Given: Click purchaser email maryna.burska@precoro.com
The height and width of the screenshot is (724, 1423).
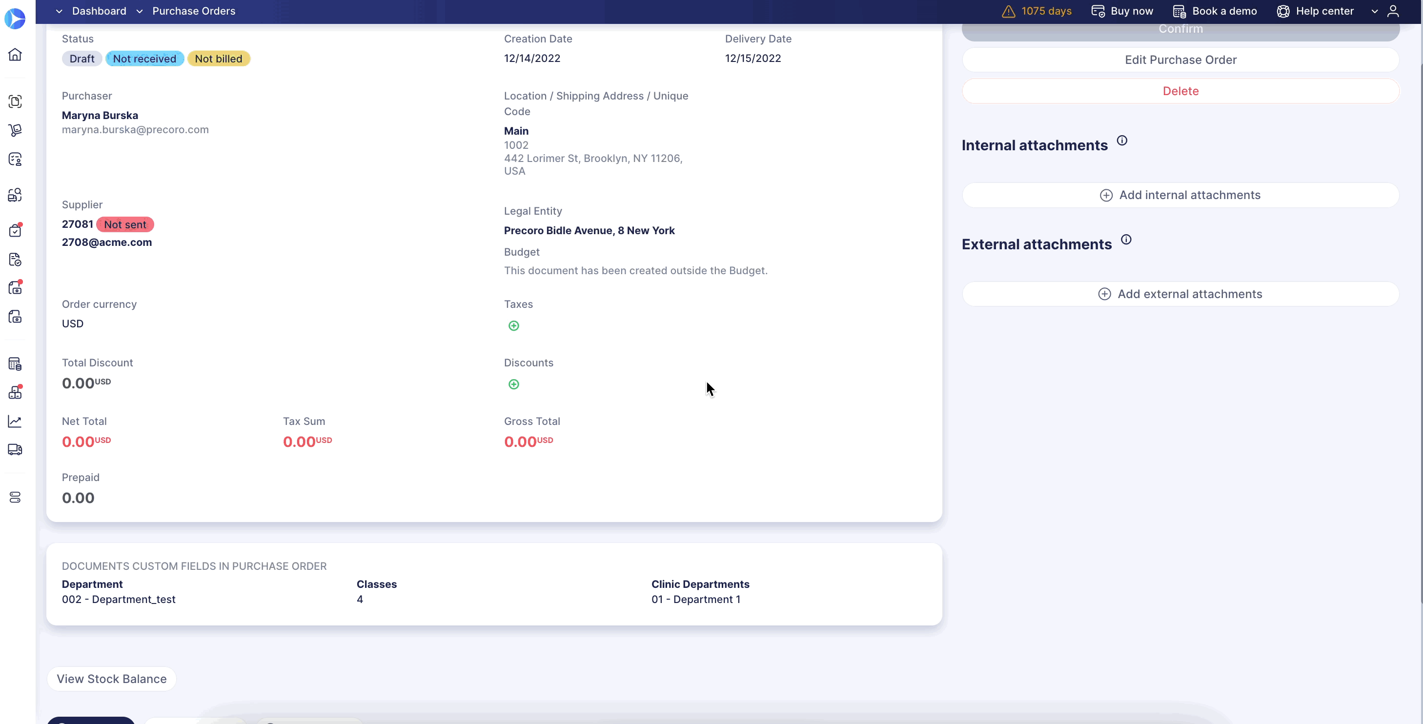Looking at the screenshot, I should click(135, 130).
